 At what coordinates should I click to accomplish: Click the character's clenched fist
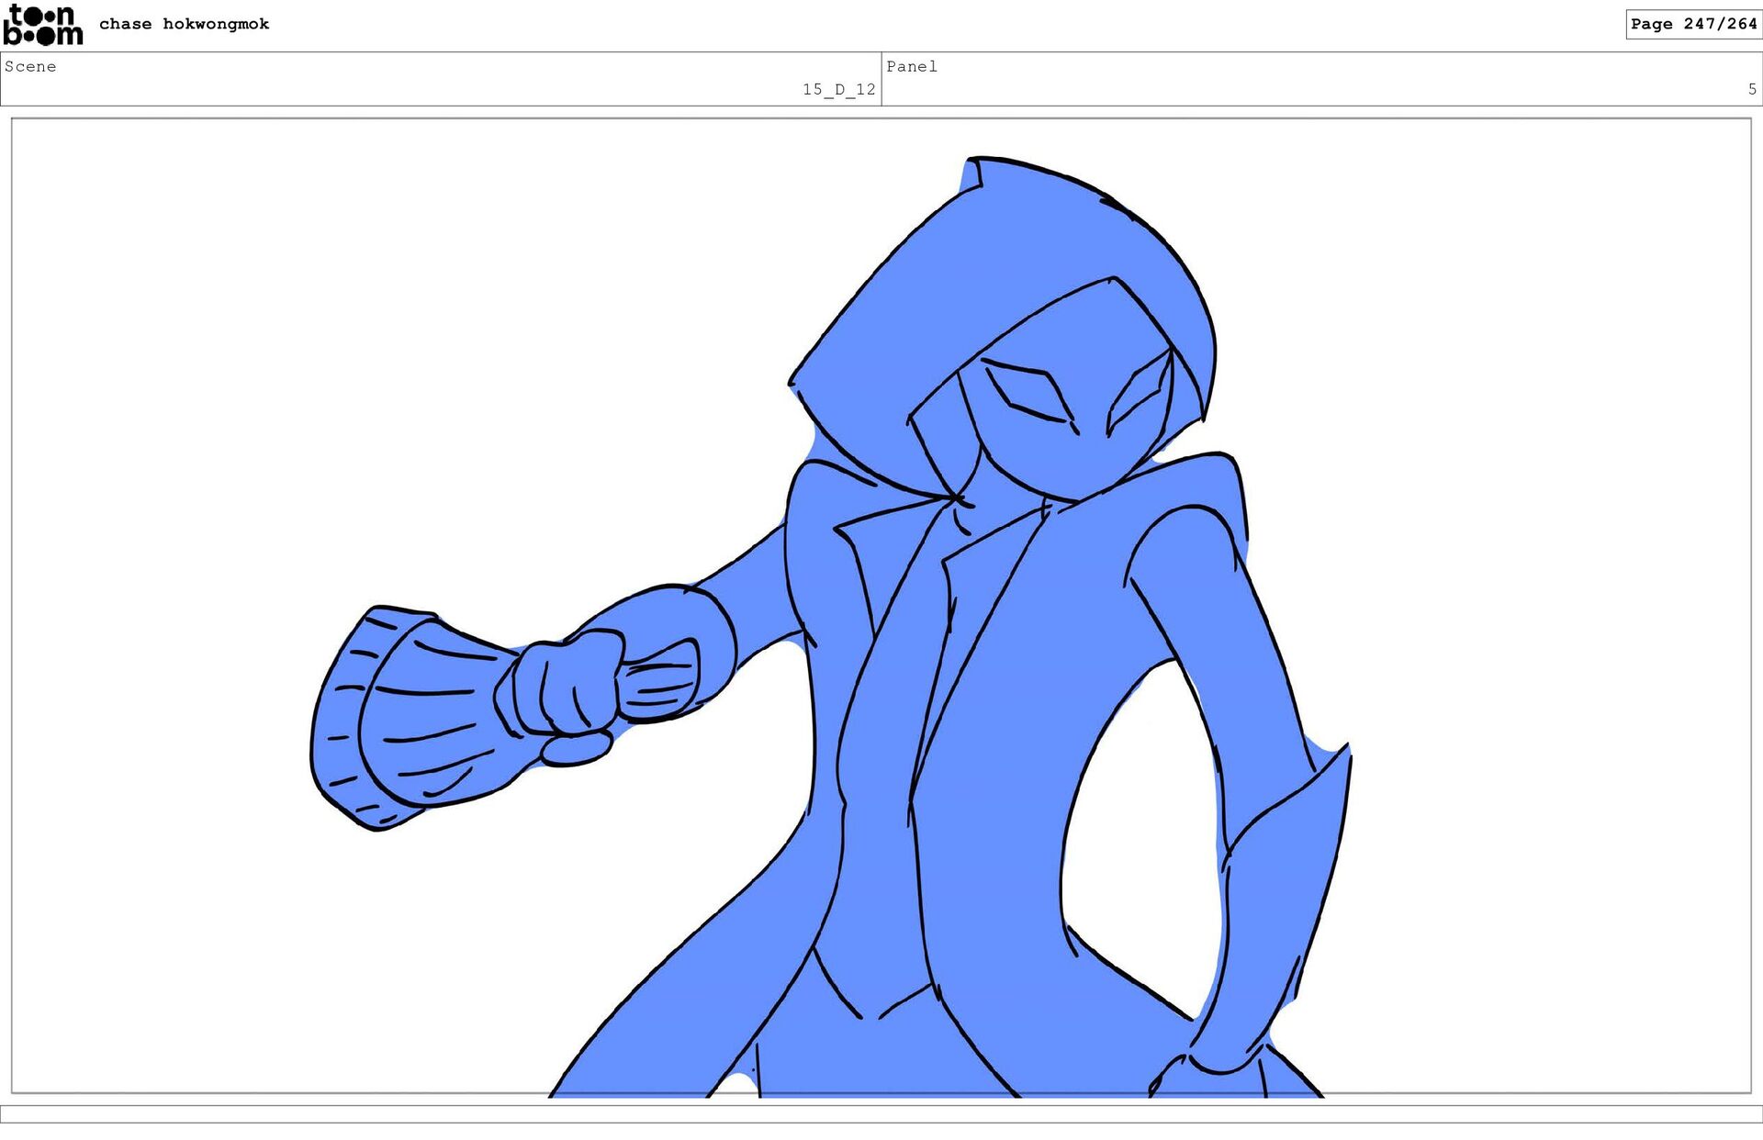click(562, 690)
